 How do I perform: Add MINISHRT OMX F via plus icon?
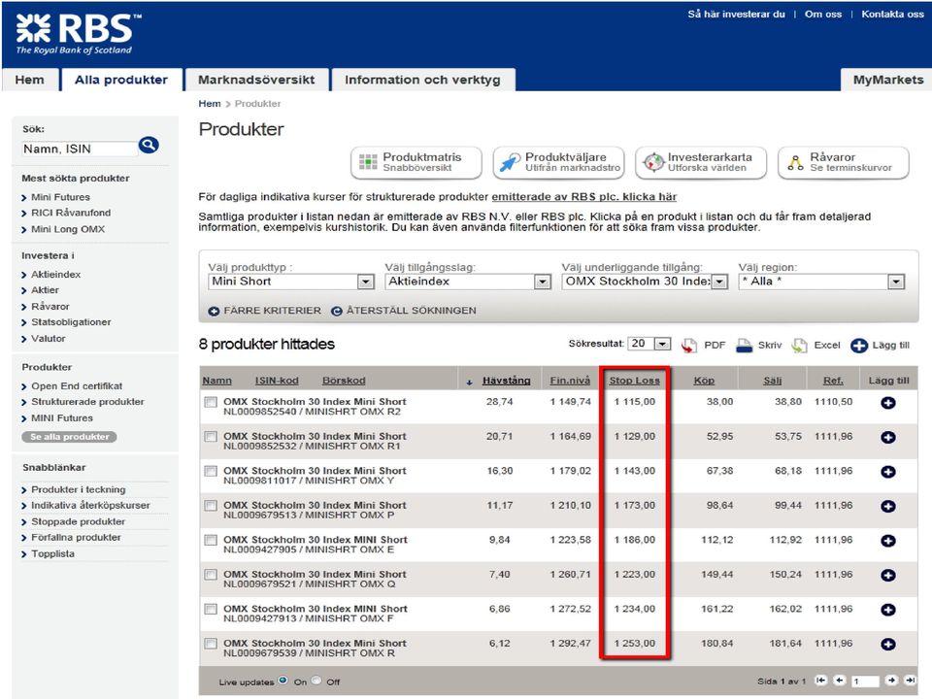[x=888, y=610]
